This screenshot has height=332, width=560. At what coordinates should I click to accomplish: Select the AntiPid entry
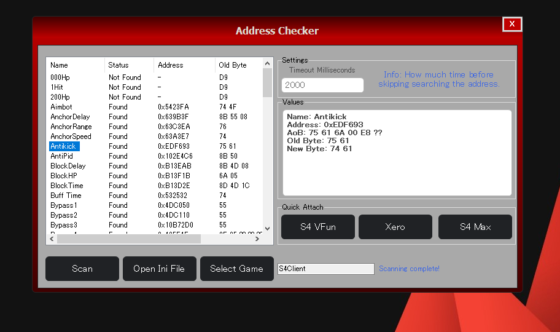tap(61, 156)
